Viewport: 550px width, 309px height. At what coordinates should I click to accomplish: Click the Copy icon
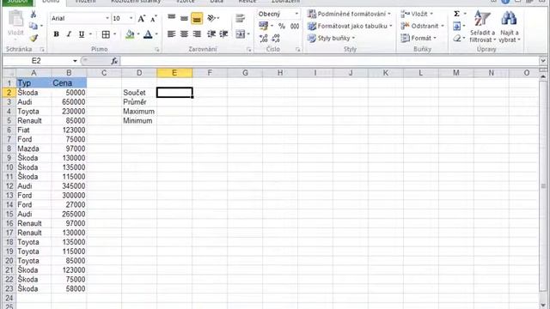coord(34,26)
